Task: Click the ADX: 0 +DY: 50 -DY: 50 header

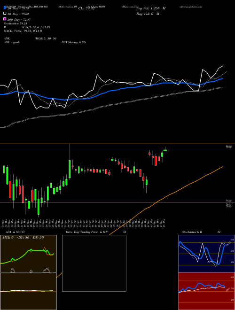Action: (x=23, y=237)
